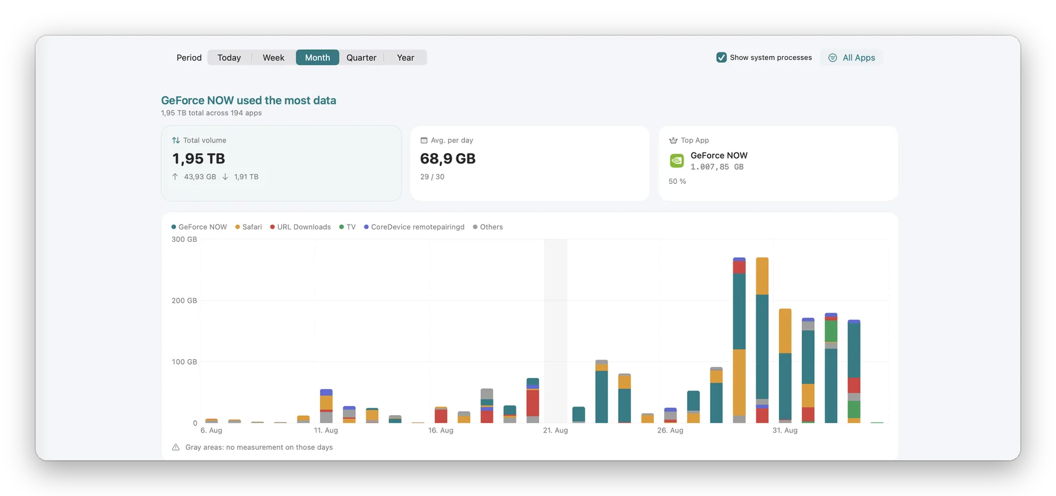Select the Today period tab
This screenshot has width=1056, height=496.
[x=229, y=57]
